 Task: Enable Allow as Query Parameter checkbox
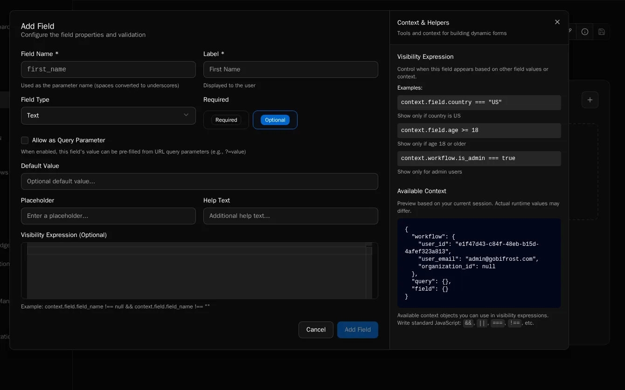tap(25, 140)
